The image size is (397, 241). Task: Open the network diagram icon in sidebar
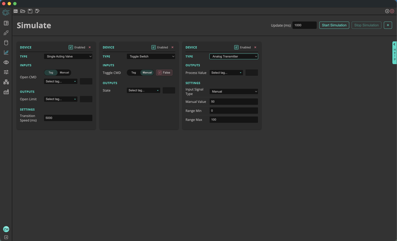point(6,82)
